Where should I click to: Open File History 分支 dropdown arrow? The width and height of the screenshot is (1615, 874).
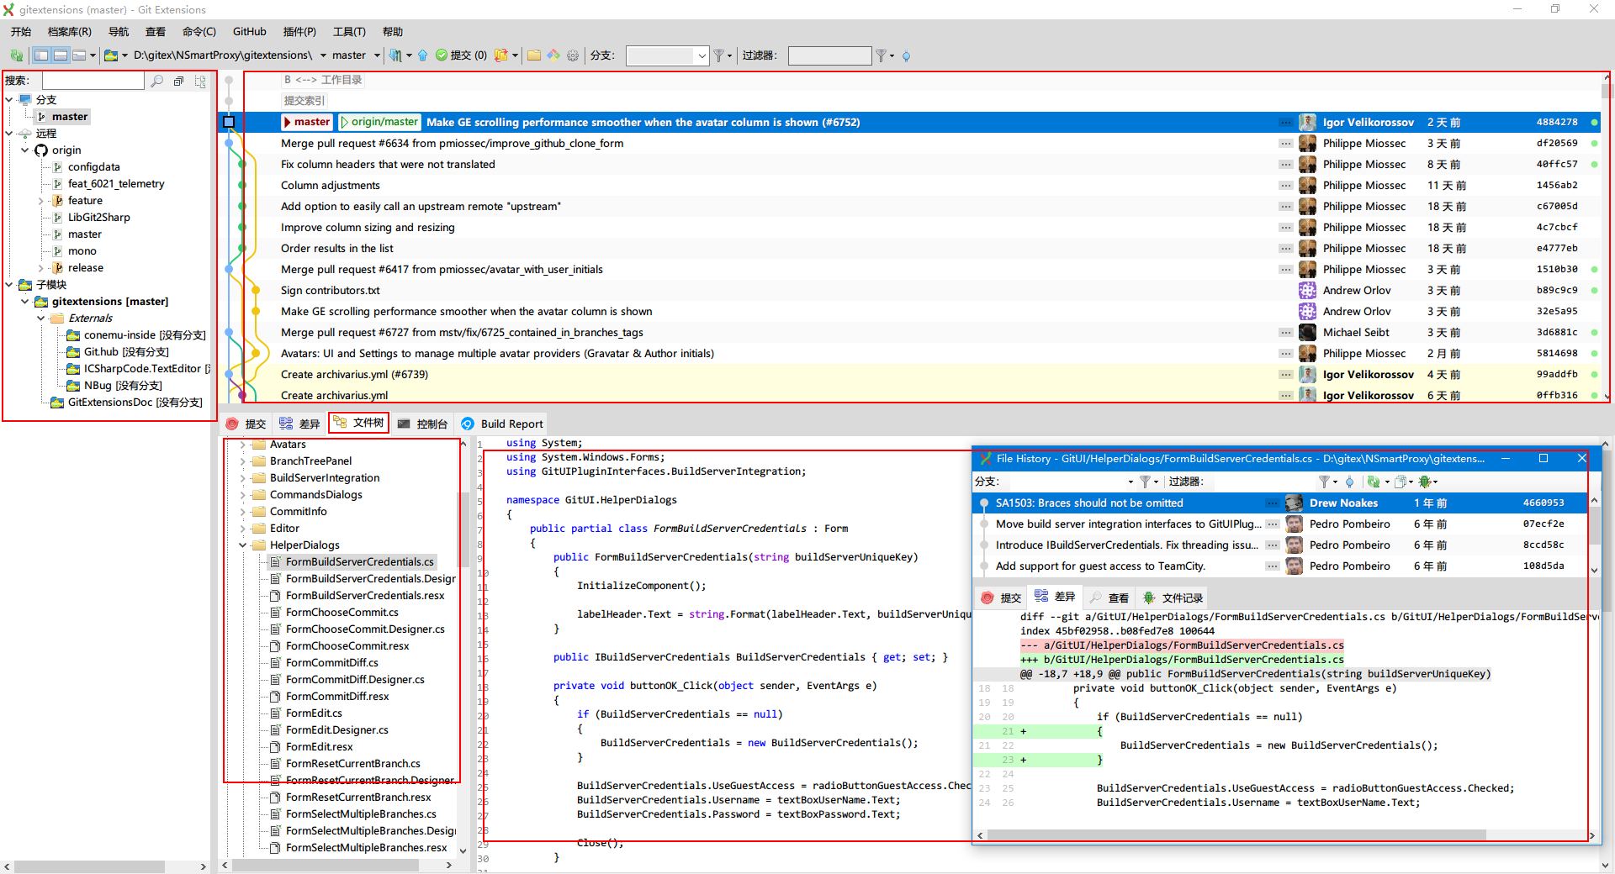tap(1130, 482)
